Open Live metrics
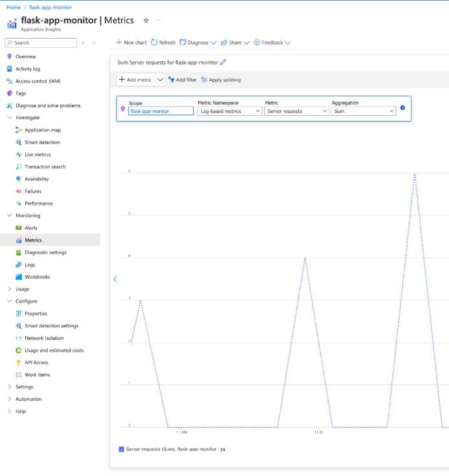 pos(38,155)
